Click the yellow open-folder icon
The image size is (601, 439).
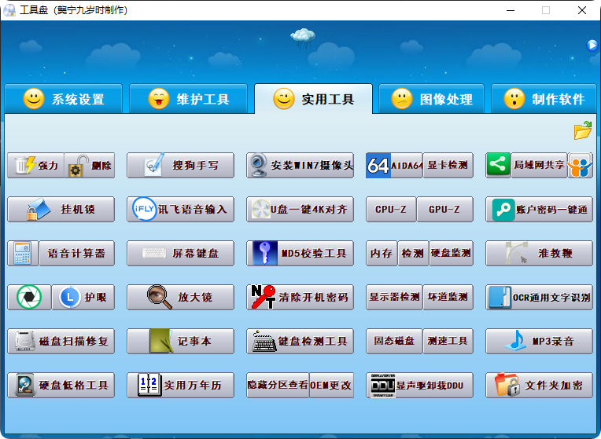pos(583,130)
